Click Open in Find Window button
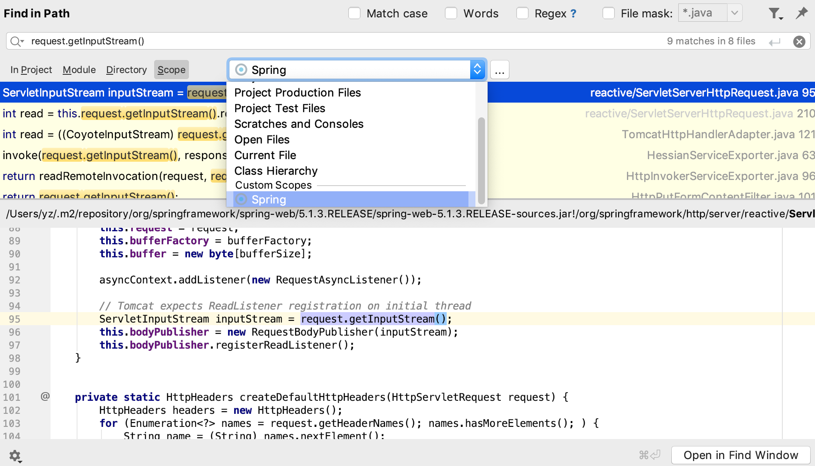The width and height of the screenshot is (815, 466). point(741,455)
